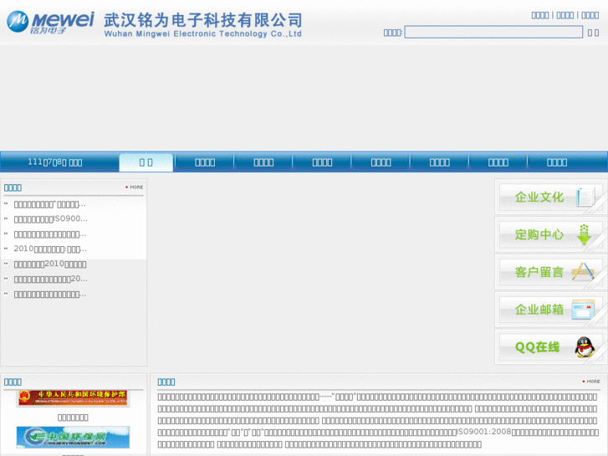Click the QQ penguin icon
608x456 pixels.
[585, 346]
